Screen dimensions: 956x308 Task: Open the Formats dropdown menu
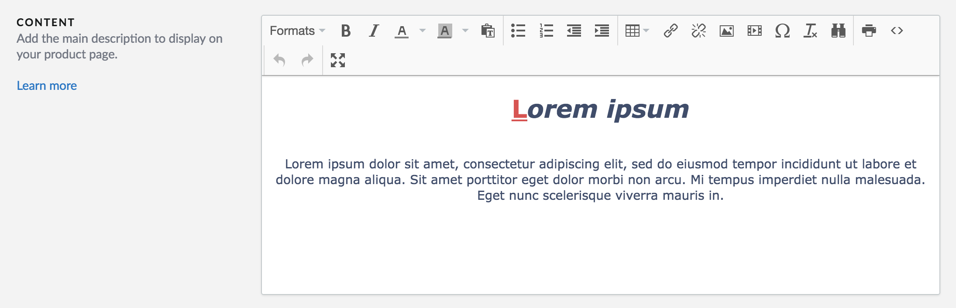[297, 31]
